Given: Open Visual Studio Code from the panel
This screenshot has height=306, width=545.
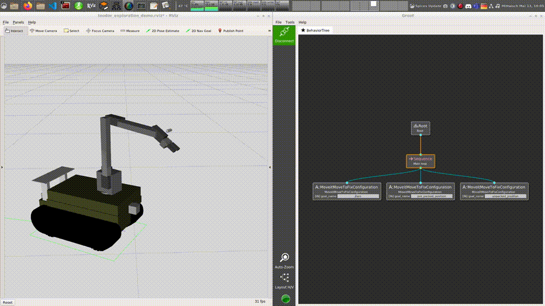Looking at the screenshot, I should 52,5.
